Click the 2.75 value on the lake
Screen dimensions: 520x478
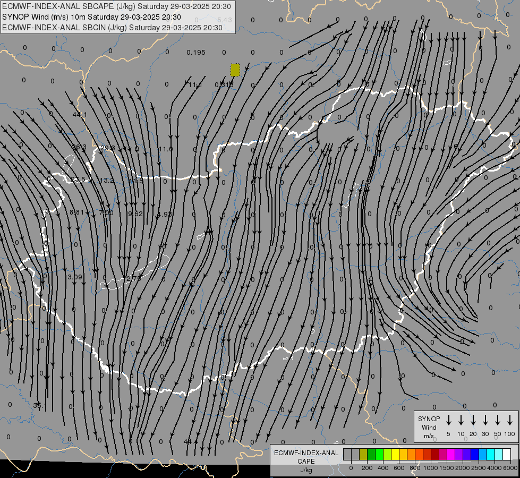pyautogui.click(x=134, y=279)
